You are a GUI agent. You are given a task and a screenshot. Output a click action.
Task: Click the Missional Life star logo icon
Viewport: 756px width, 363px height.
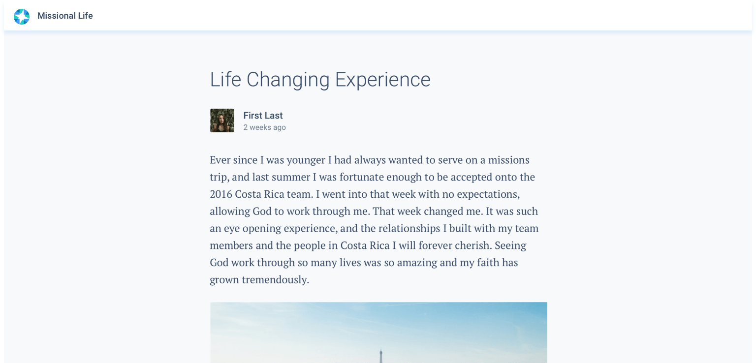coord(22,16)
